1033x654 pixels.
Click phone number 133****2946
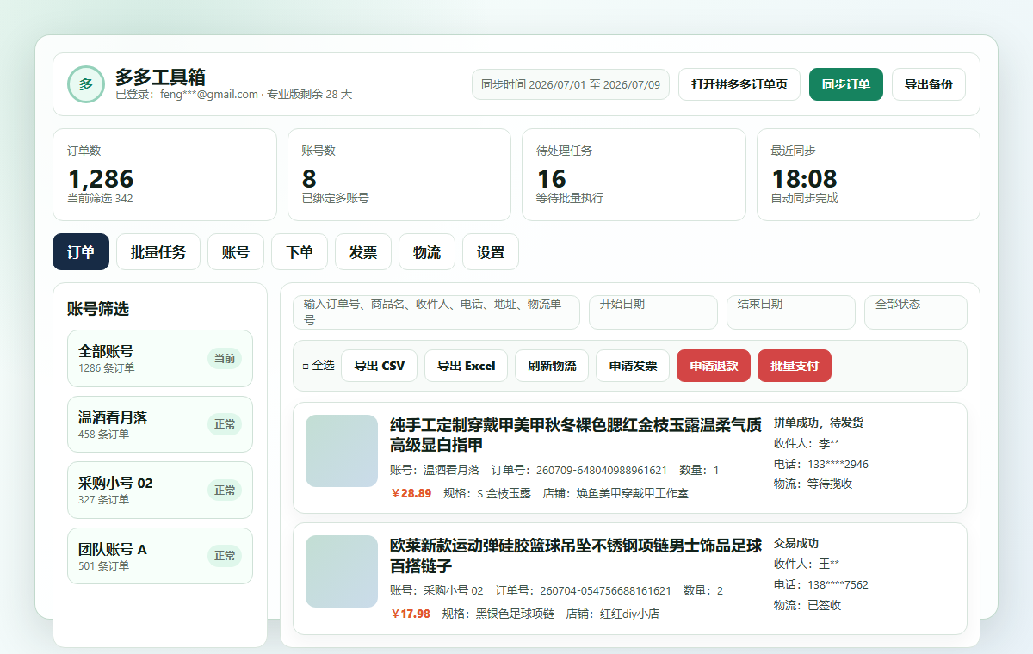pyautogui.click(x=838, y=464)
